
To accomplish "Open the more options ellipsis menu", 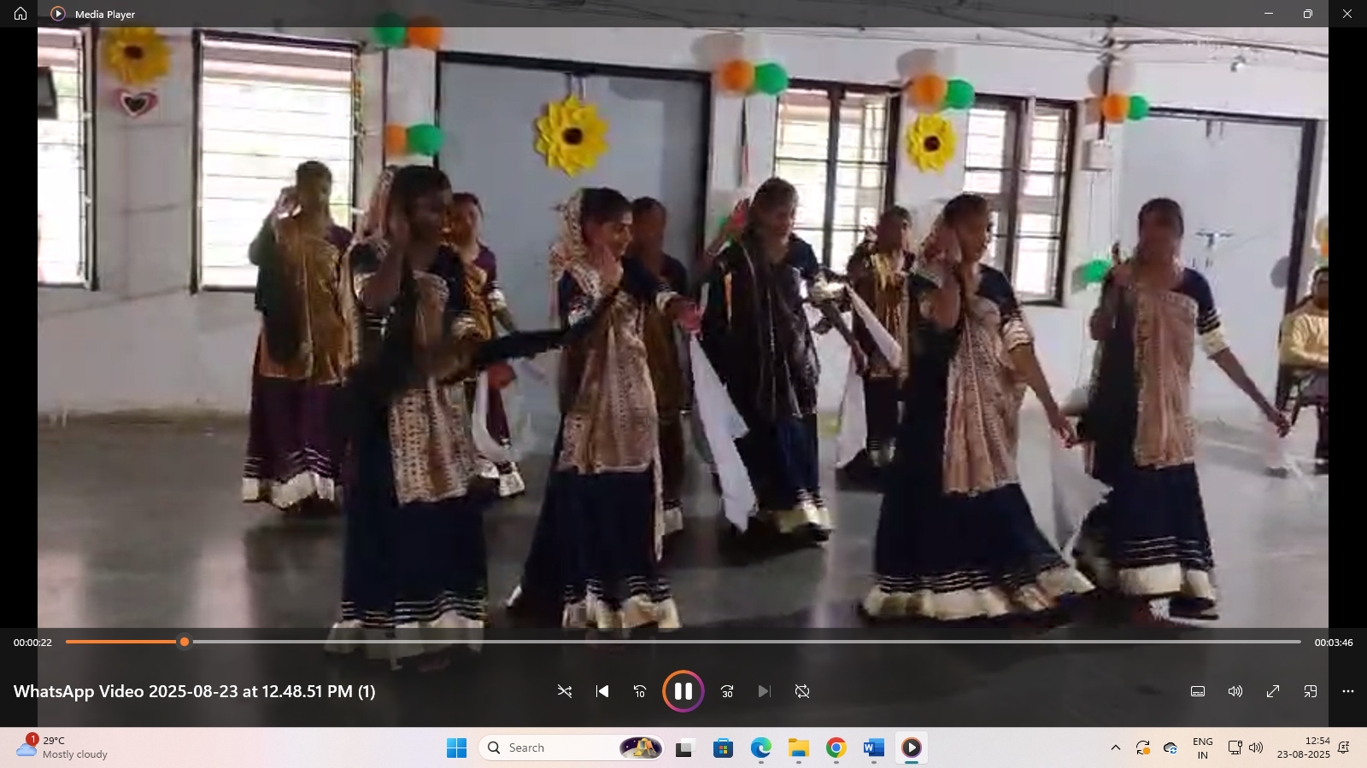I will tap(1348, 691).
